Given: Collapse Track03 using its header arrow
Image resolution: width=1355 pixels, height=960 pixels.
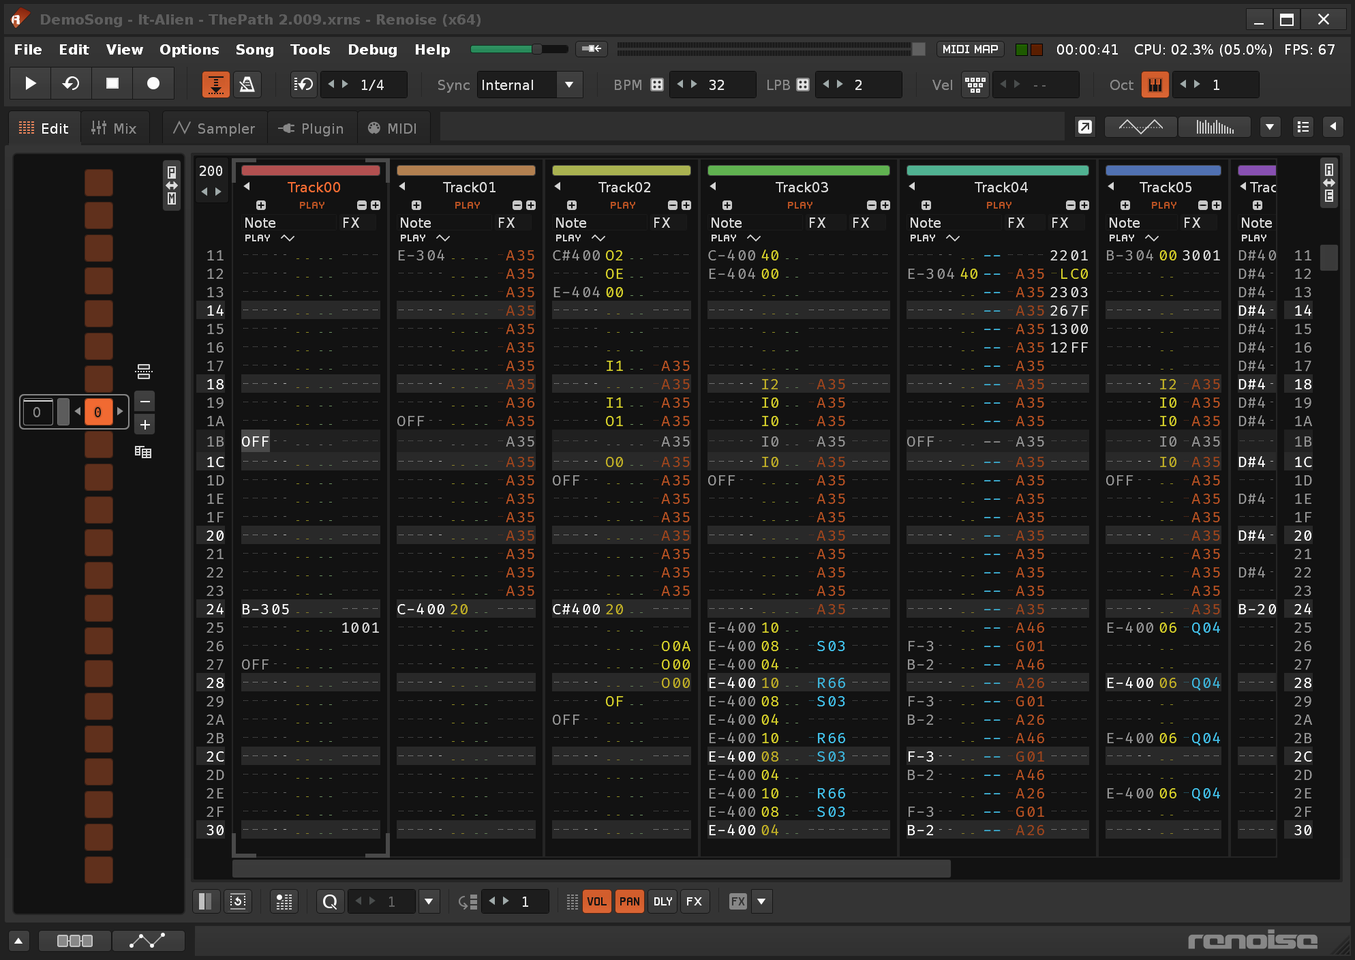Looking at the screenshot, I should (x=713, y=186).
